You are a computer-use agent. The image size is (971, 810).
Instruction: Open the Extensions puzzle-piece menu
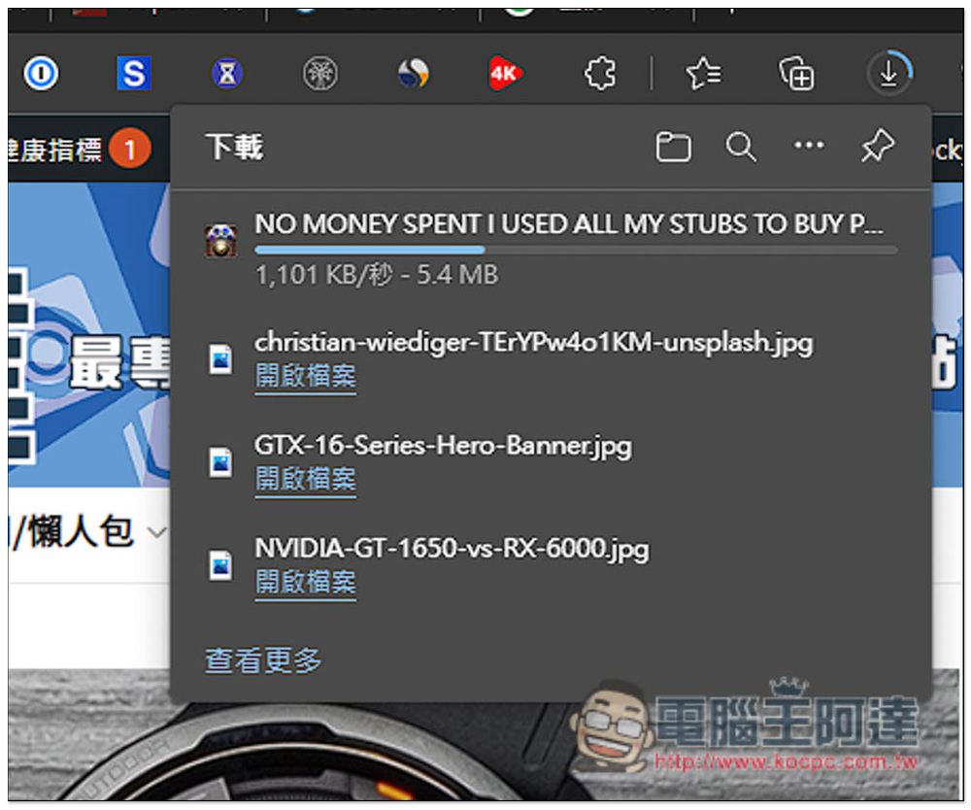[x=600, y=74]
